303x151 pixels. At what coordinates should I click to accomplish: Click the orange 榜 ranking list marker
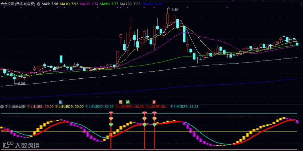tap(121, 102)
